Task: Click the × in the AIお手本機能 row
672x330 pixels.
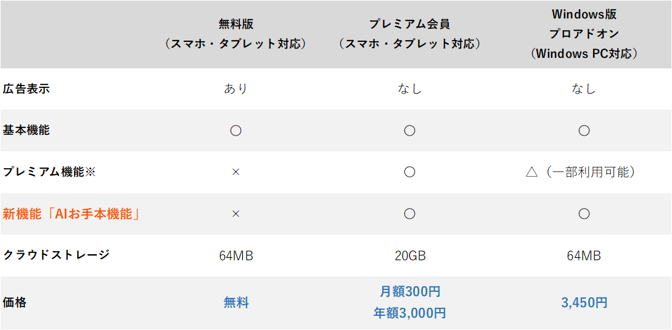Action: click(236, 214)
